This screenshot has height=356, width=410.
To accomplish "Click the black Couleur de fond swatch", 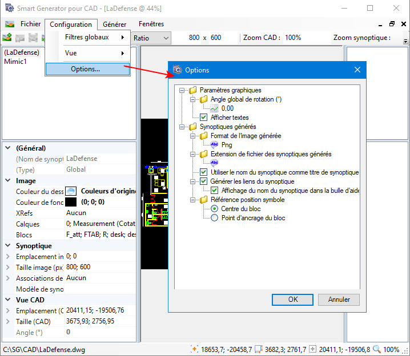I will coord(71,202).
